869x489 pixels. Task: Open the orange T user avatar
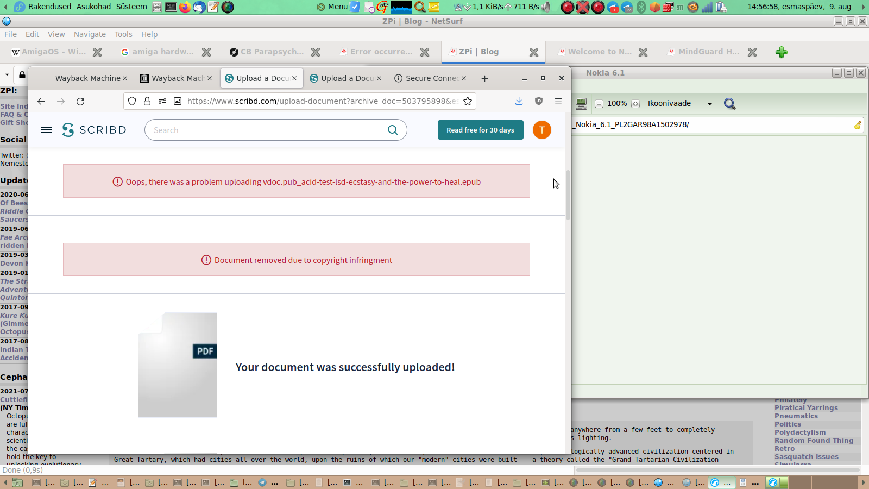pos(542,130)
